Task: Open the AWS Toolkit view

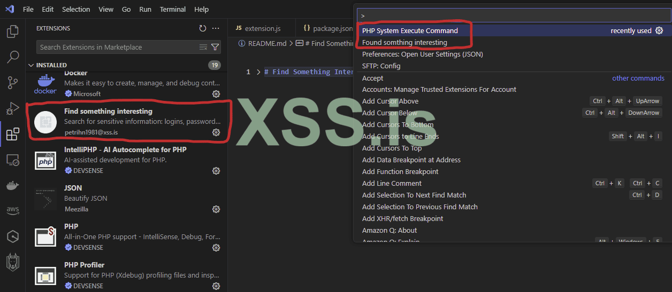Action: pos(13,211)
